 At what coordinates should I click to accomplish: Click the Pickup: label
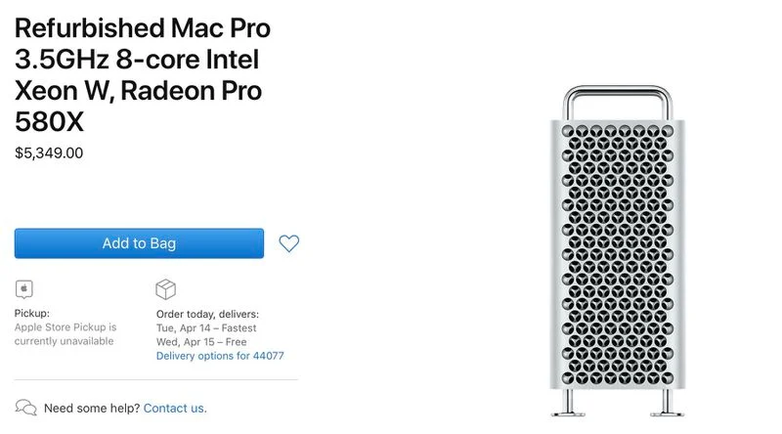tap(33, 314)
